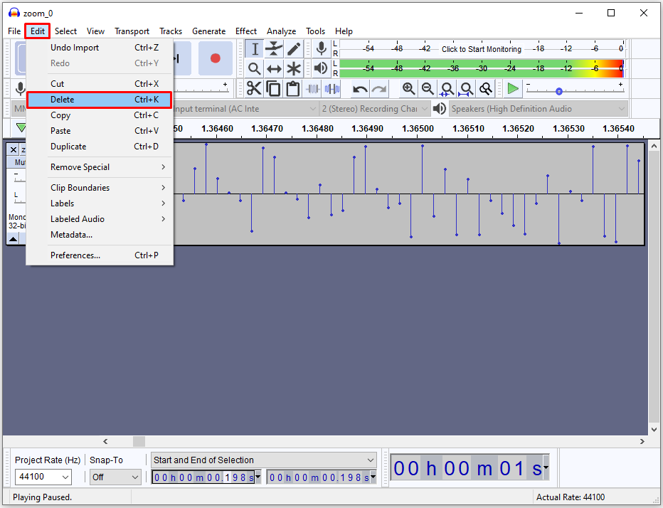This screenshot has height=508, width=663.
Task: Click the Record button
Action: click(x=216, y=58)
